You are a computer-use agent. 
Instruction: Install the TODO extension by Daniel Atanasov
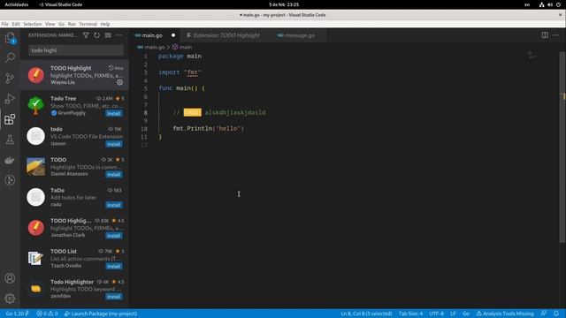click(x=114, y=175)
